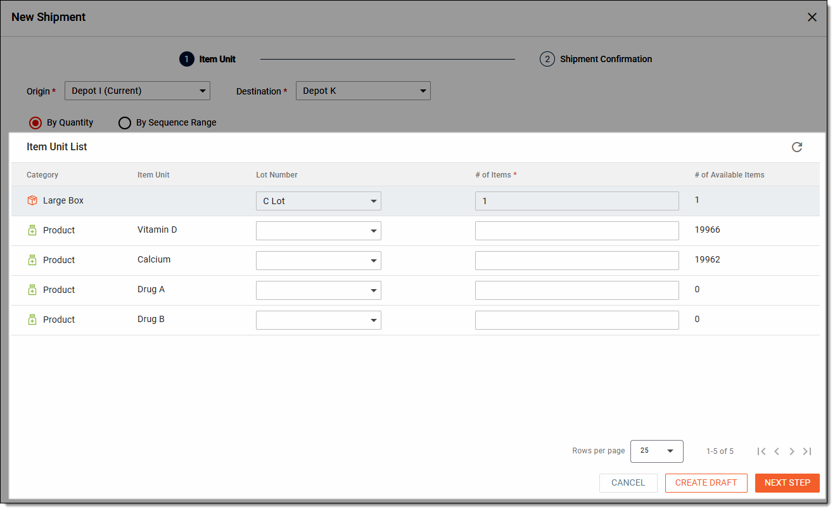This screenshot has width=835, height=511.
Task: Go to last page of list
Action: click(x=807, y=451)
